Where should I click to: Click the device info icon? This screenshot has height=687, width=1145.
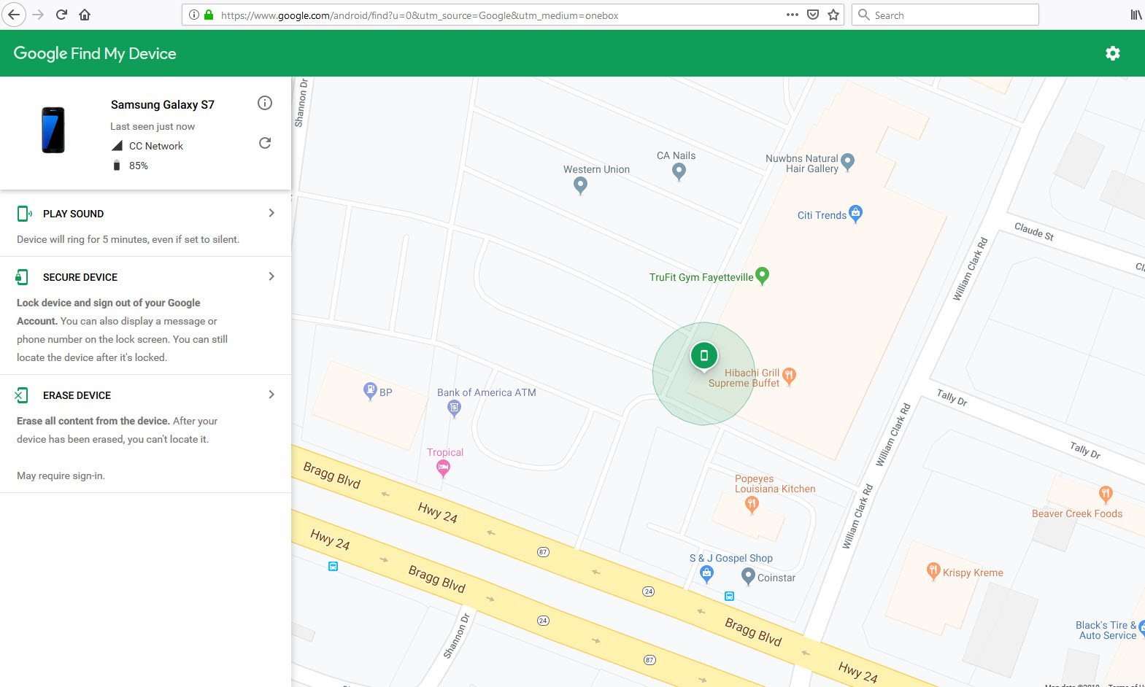click(265, 103)
